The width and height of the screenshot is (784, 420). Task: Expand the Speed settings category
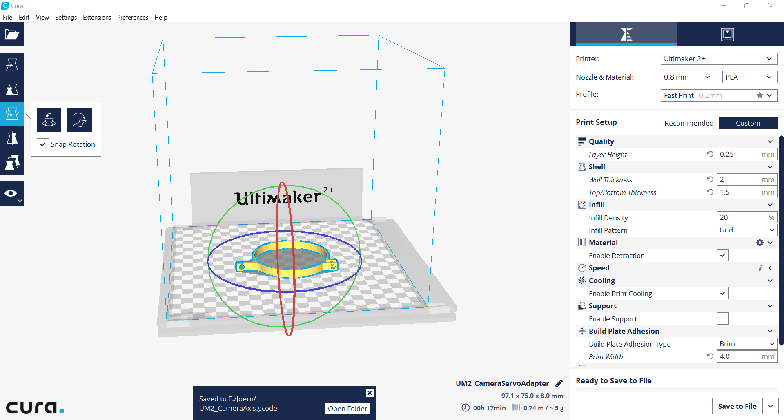click(x=770, y=268)
